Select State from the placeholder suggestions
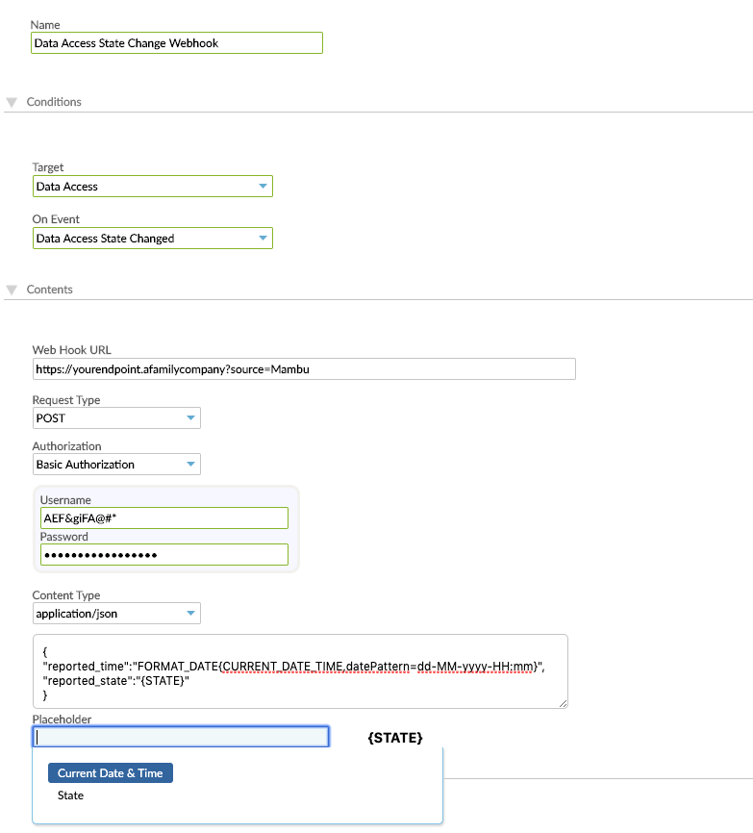753x833 pixels. click(x=70, y=795)
